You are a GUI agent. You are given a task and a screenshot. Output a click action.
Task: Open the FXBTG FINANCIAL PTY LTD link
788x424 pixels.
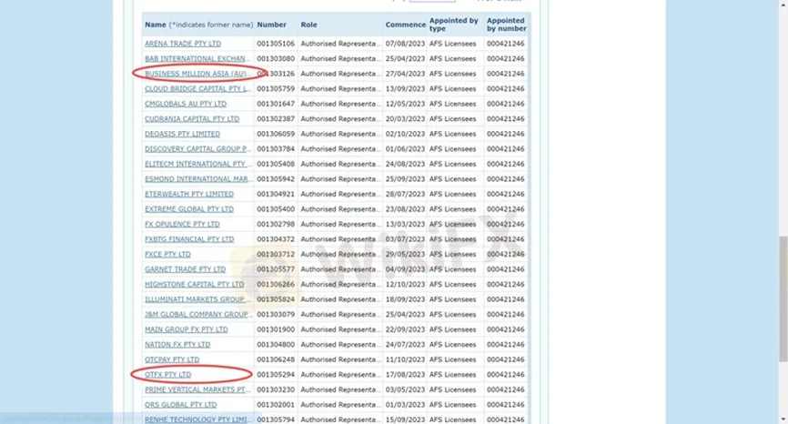(x=189, y=239)
